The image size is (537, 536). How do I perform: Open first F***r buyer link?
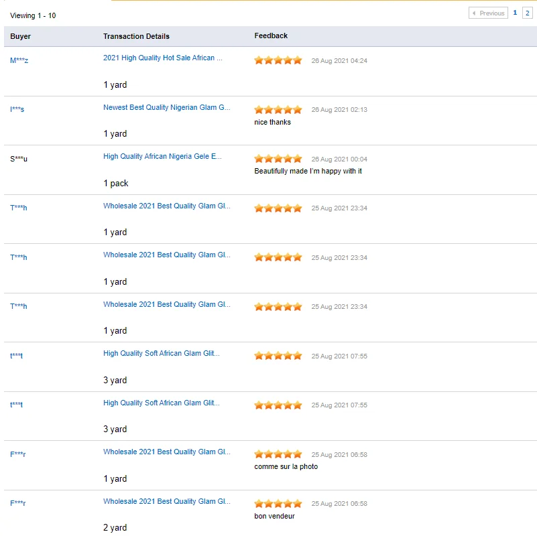[x=18, y=454]
